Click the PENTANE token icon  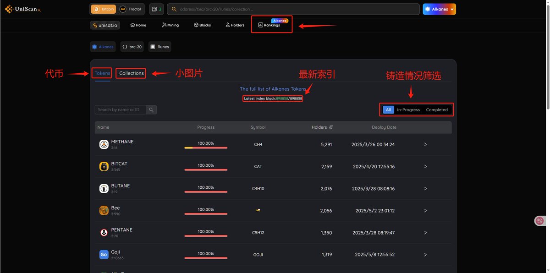104,233
